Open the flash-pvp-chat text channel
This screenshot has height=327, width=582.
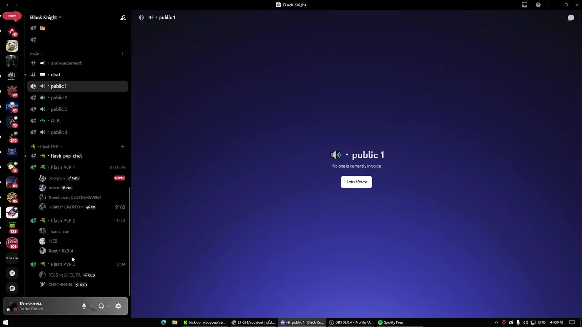[78, 156]
